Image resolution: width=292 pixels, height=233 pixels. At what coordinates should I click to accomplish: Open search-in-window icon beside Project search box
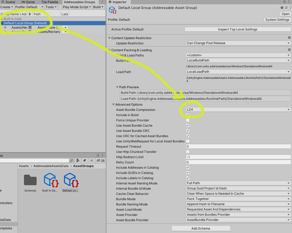tap(72, 160)
